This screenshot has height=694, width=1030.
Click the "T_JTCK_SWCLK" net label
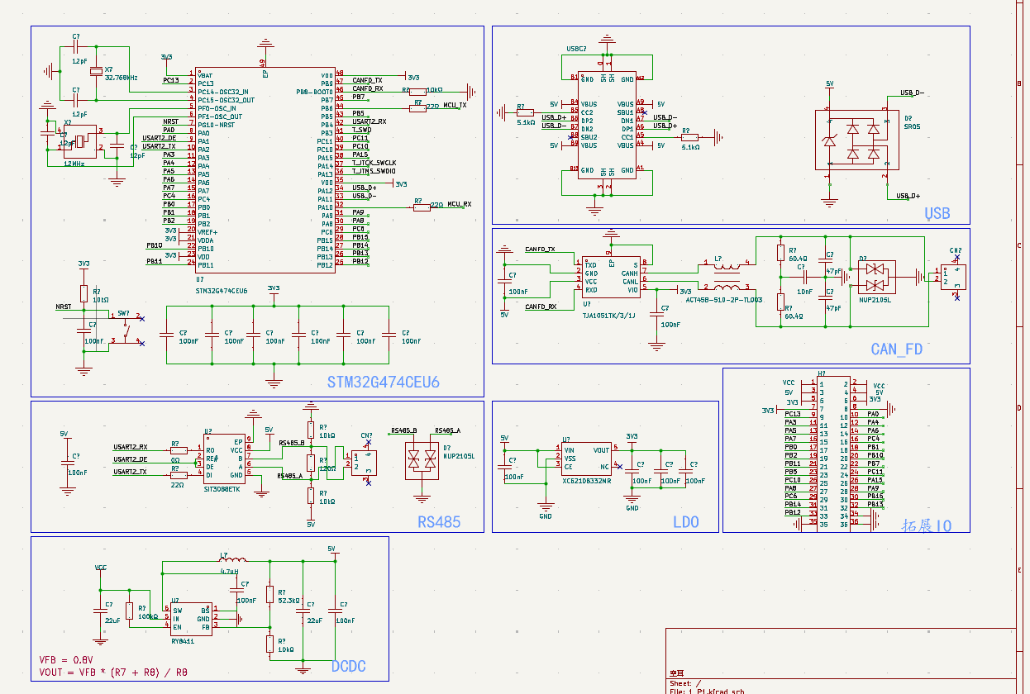pos(374,163)
